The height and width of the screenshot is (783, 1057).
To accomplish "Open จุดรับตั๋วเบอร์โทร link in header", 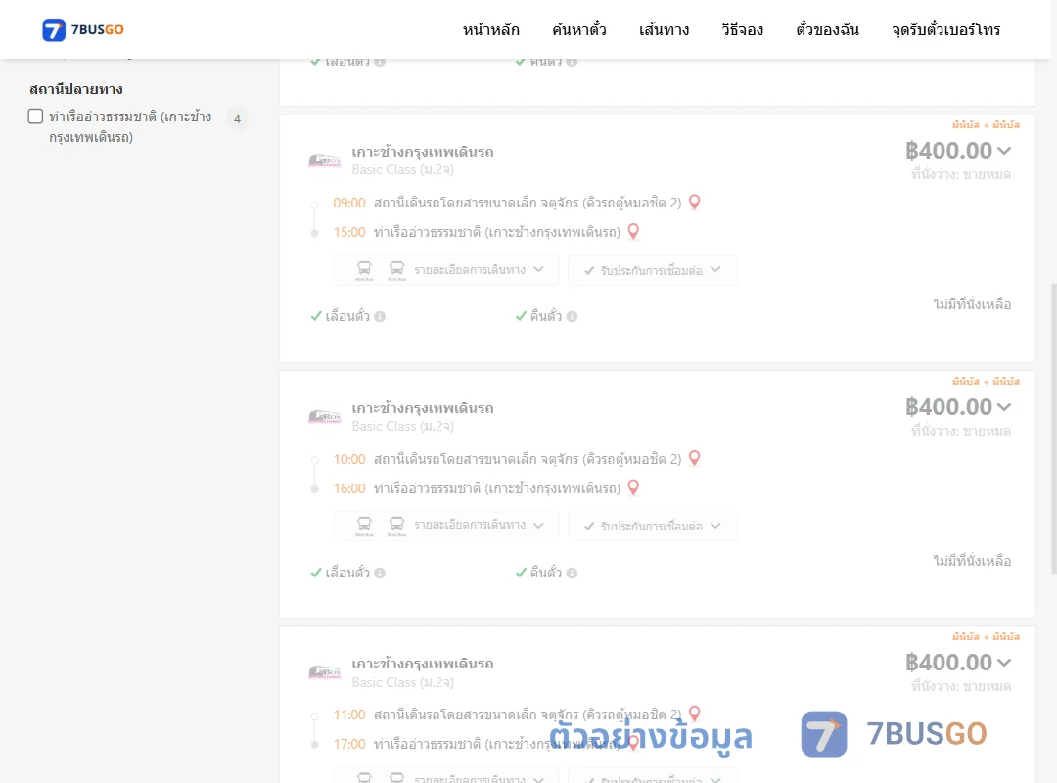I will (945, 29).
